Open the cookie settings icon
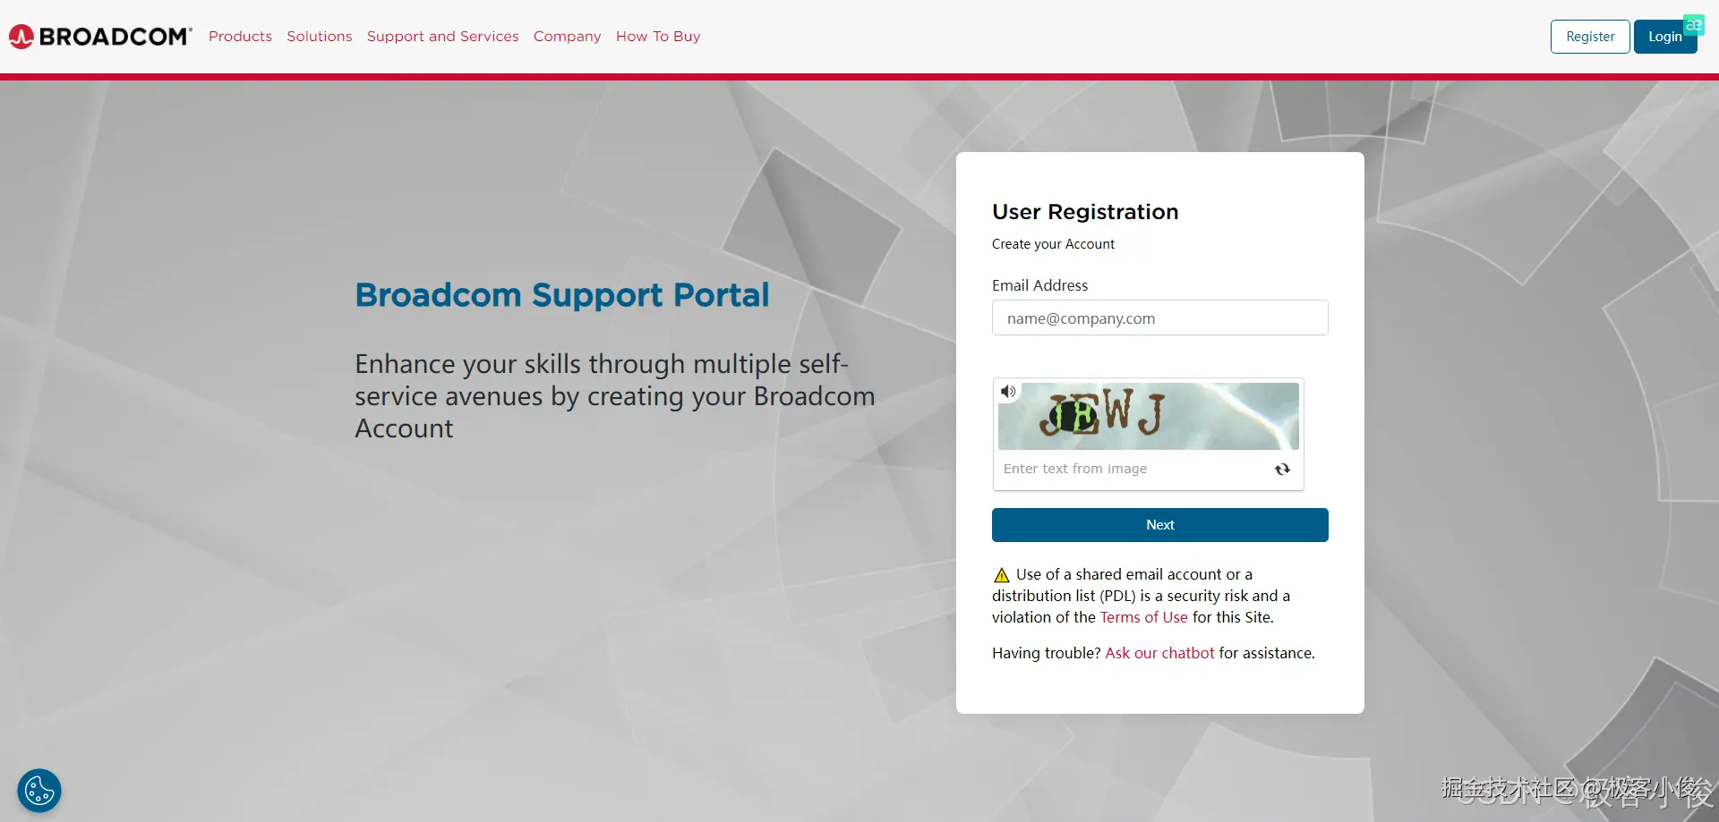The height and width of the screenshot is (822, 1719). (39, 791)
